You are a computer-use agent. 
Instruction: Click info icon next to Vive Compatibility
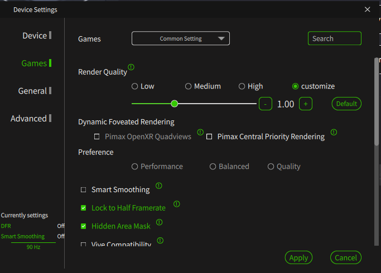pyautogui.click(x=160, y=241)
